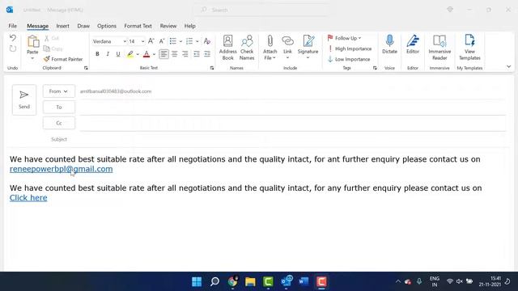Decrease the font size
This screenshot has height=291, width=518.
(x=162, y=41)
